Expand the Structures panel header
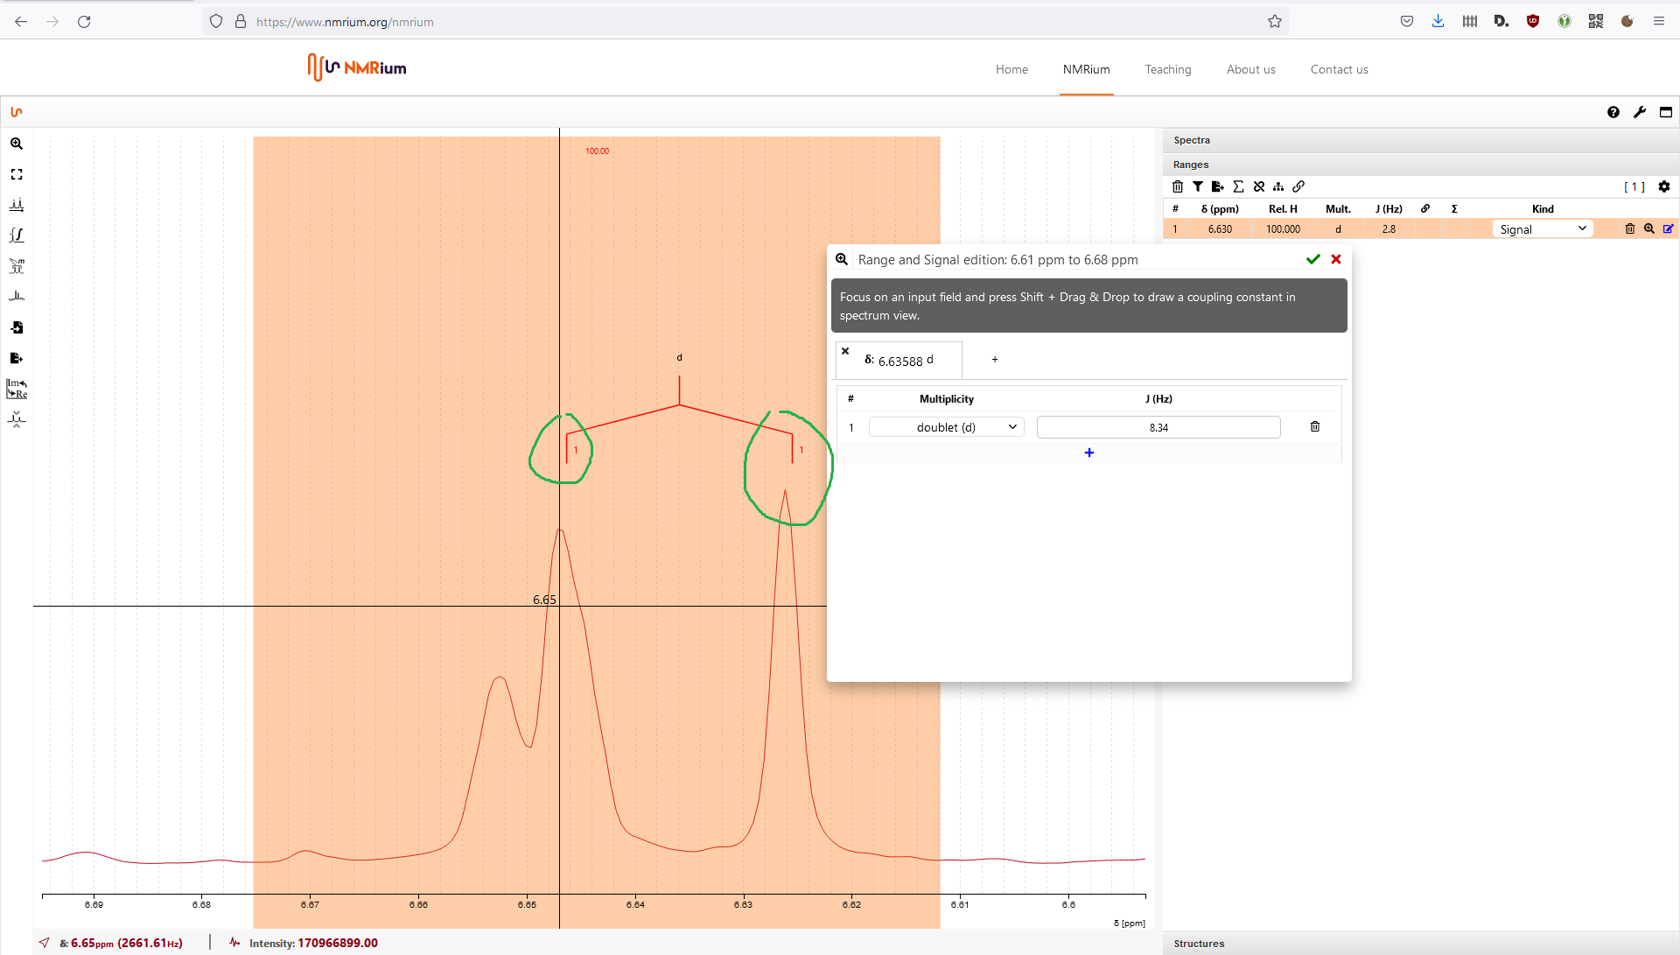1680x955 pixels. pos(1421,944)
